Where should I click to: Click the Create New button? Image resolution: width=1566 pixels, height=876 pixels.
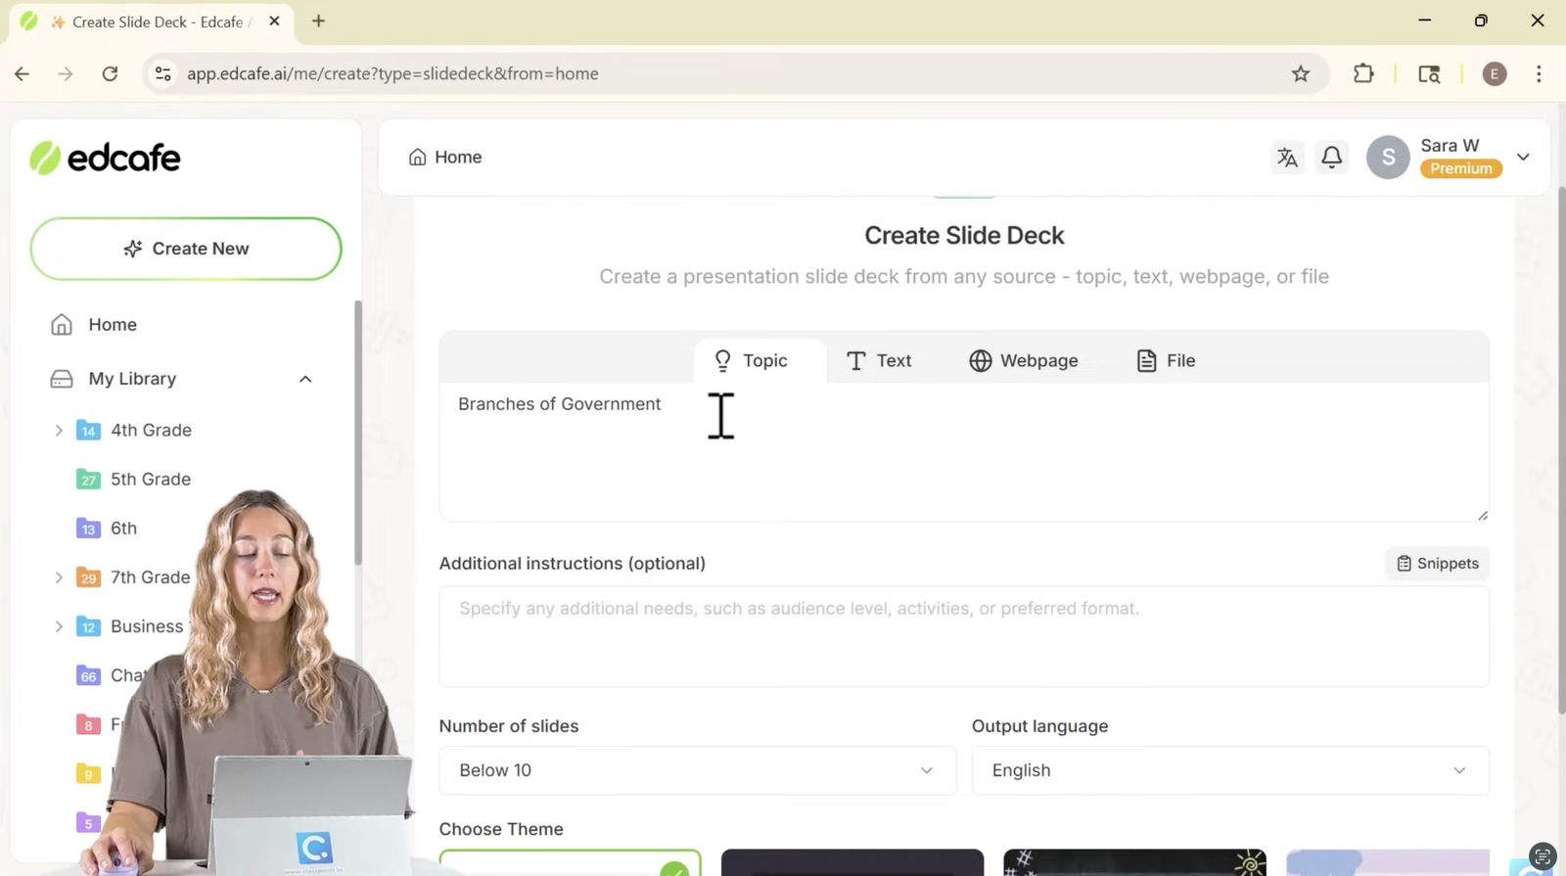click(186, 249)
